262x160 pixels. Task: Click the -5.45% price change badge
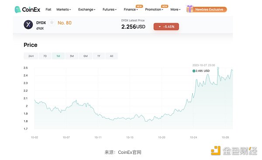point(166,27)
